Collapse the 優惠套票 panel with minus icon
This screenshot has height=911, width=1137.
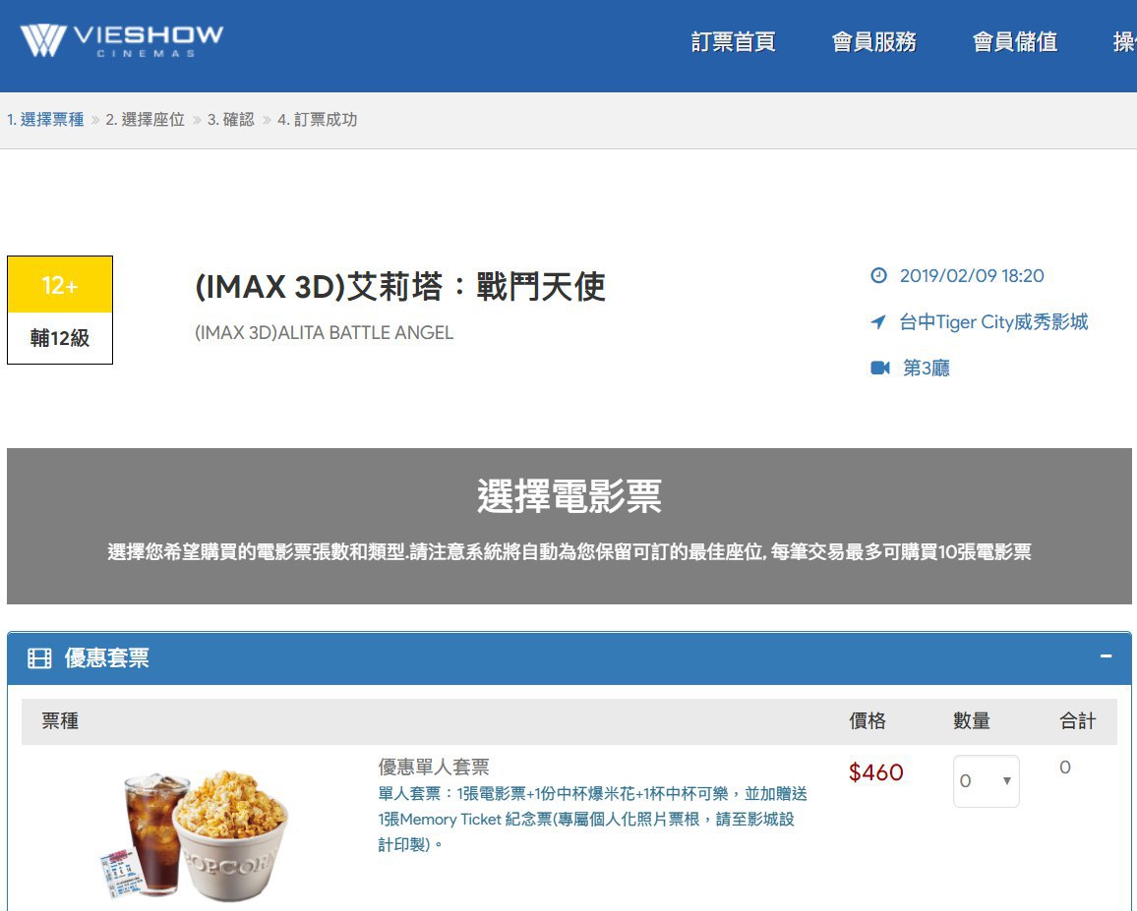(x=1106, y=656)
